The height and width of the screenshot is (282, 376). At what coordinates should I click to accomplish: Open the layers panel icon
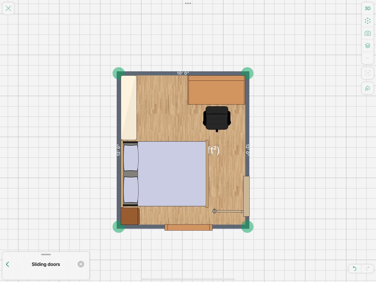pos(368,46)
